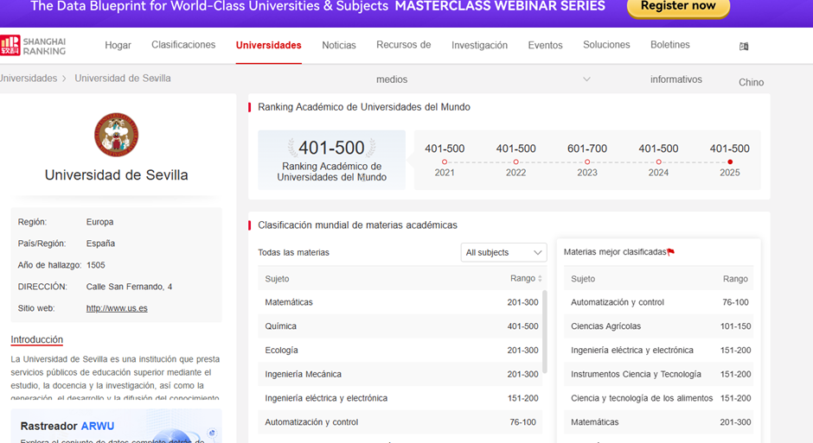813x443 pixels.
Task: Click the Todas las materias label
Action: [293, 252]
